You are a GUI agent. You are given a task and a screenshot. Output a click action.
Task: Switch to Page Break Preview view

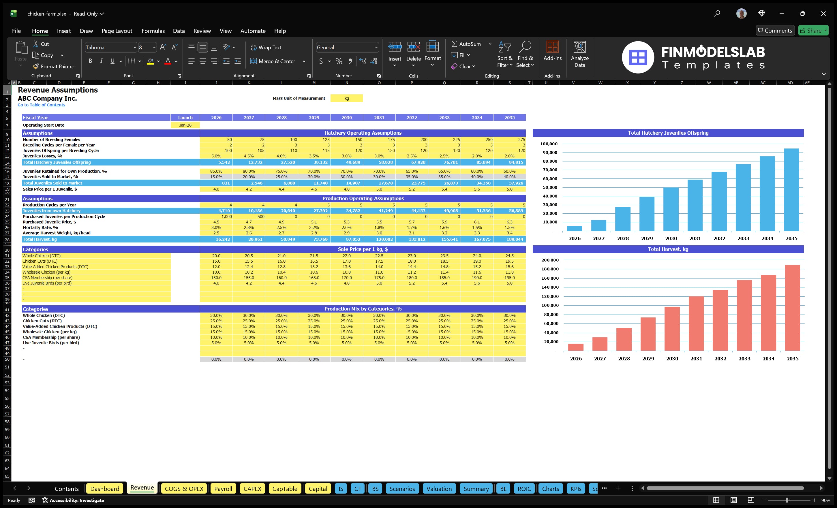751,500
